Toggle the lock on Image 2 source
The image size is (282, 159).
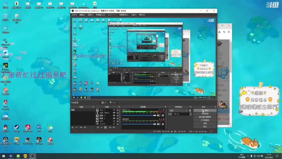pos(117,118)
